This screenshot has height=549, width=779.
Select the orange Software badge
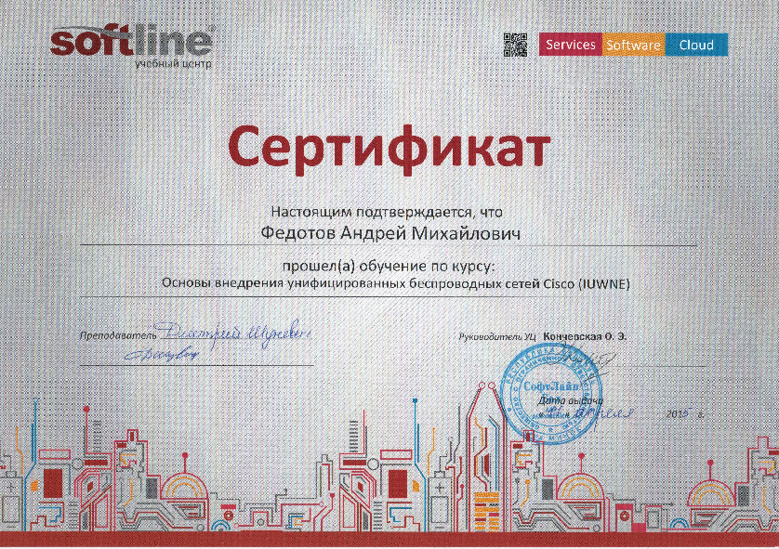[634, 44]
